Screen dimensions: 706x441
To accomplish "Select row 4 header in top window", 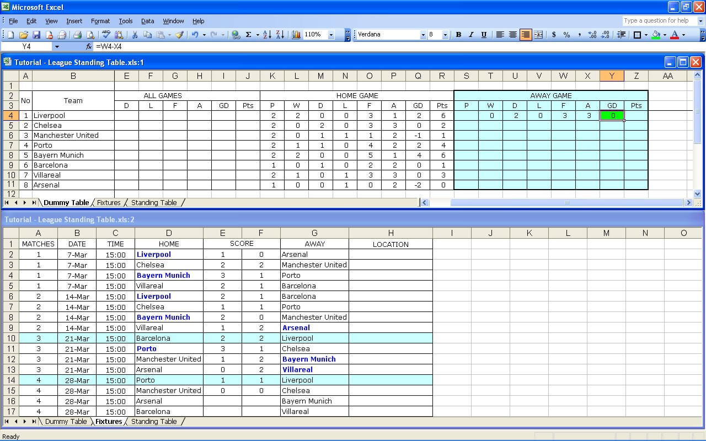I will [x=11, y=116].
